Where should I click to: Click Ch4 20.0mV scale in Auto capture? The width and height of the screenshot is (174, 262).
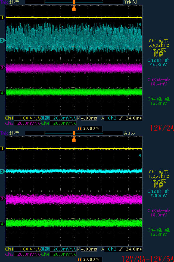61,254
